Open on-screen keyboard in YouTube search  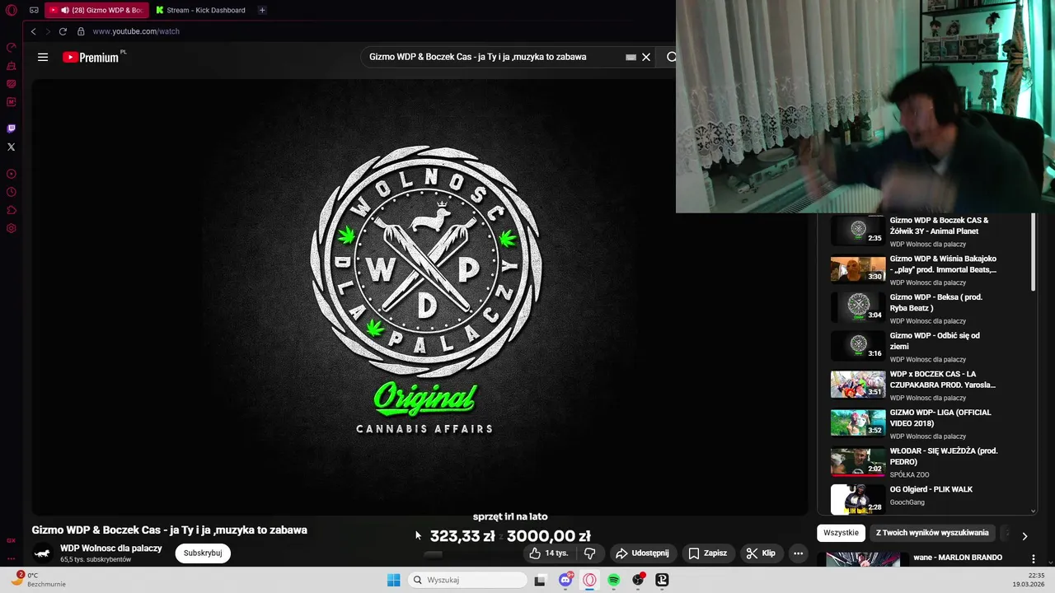631,57
